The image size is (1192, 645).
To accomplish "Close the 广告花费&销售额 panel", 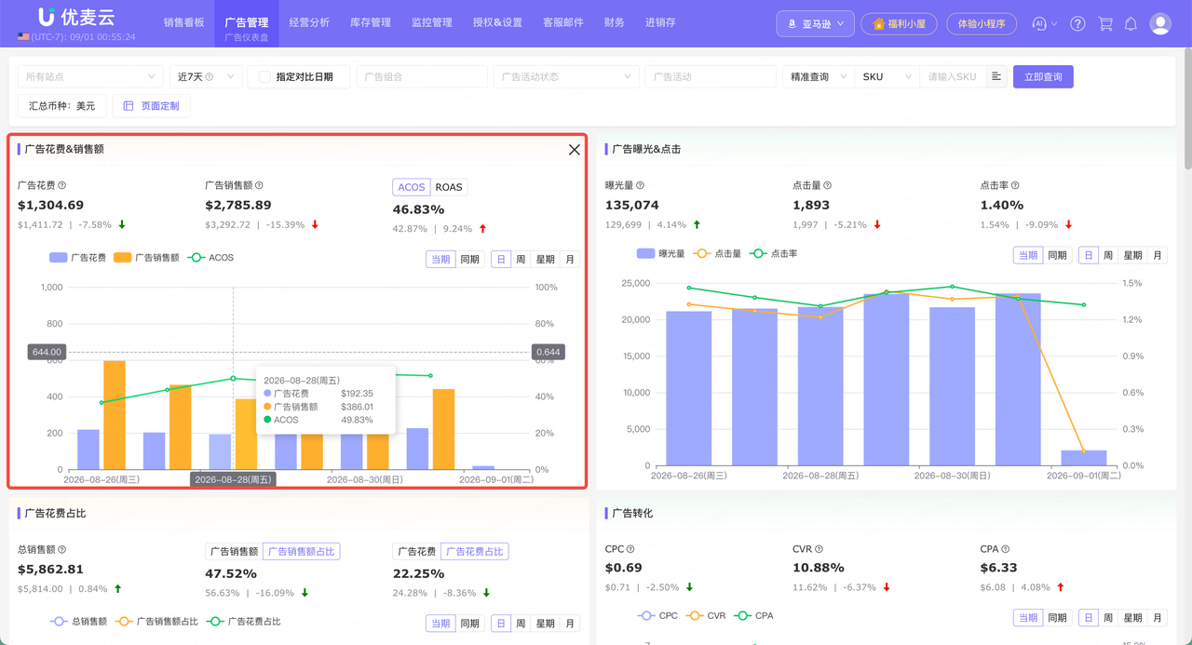I will (x=574, y=150).
